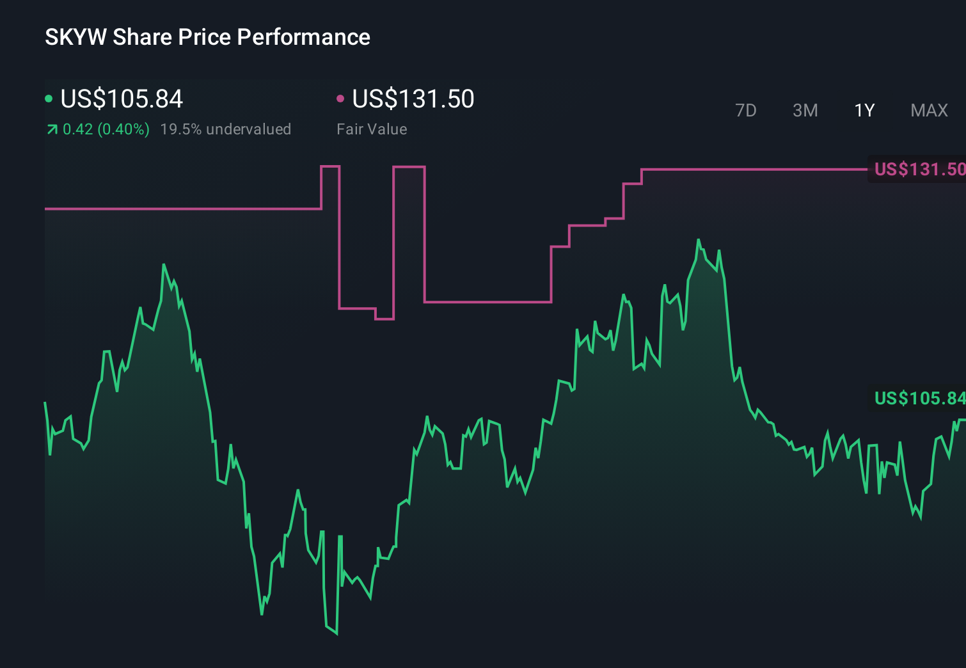
Task: Switch to the 3M time range
Action: coord(805,110)
